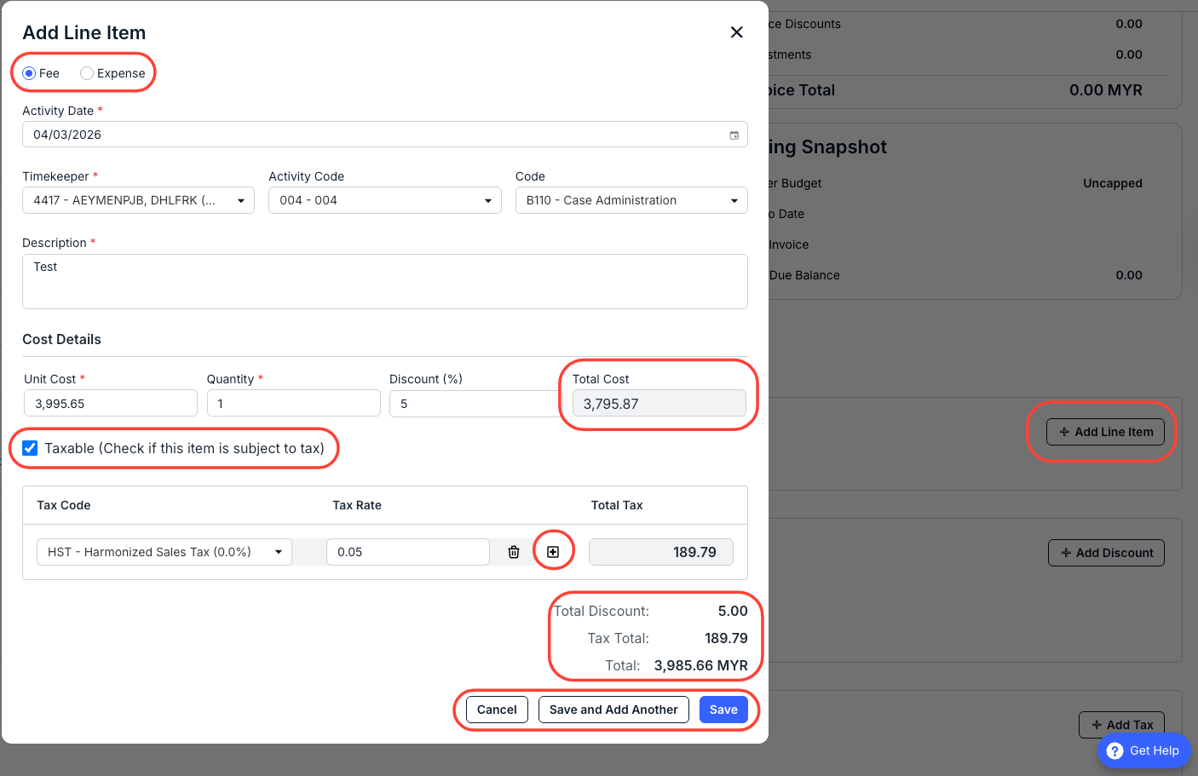1198x776 pixels.
Task: Expand the Code dropdown showing B110
Action: point(631,200)
